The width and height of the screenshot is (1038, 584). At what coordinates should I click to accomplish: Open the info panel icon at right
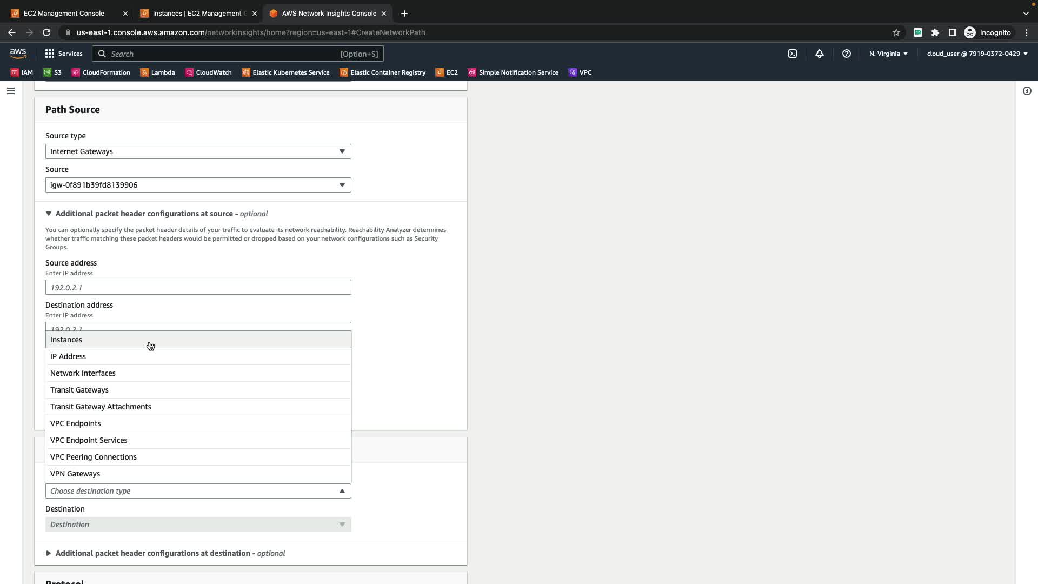1027,91
